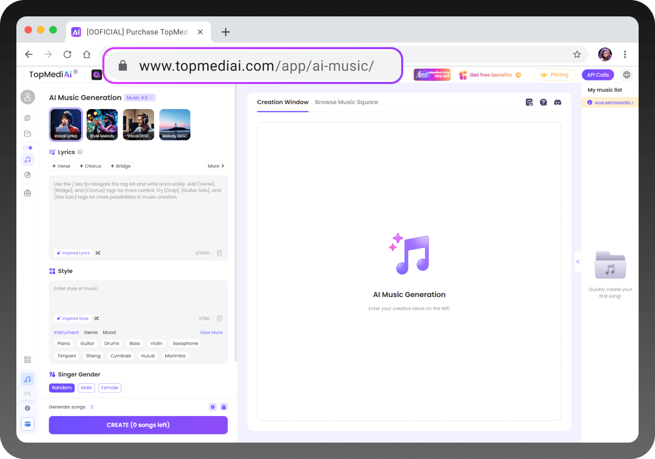The height and width of the screenshot is (459, 655).
Task: Open the gear settings icon near Generate songs
Action: click(213, 407)
